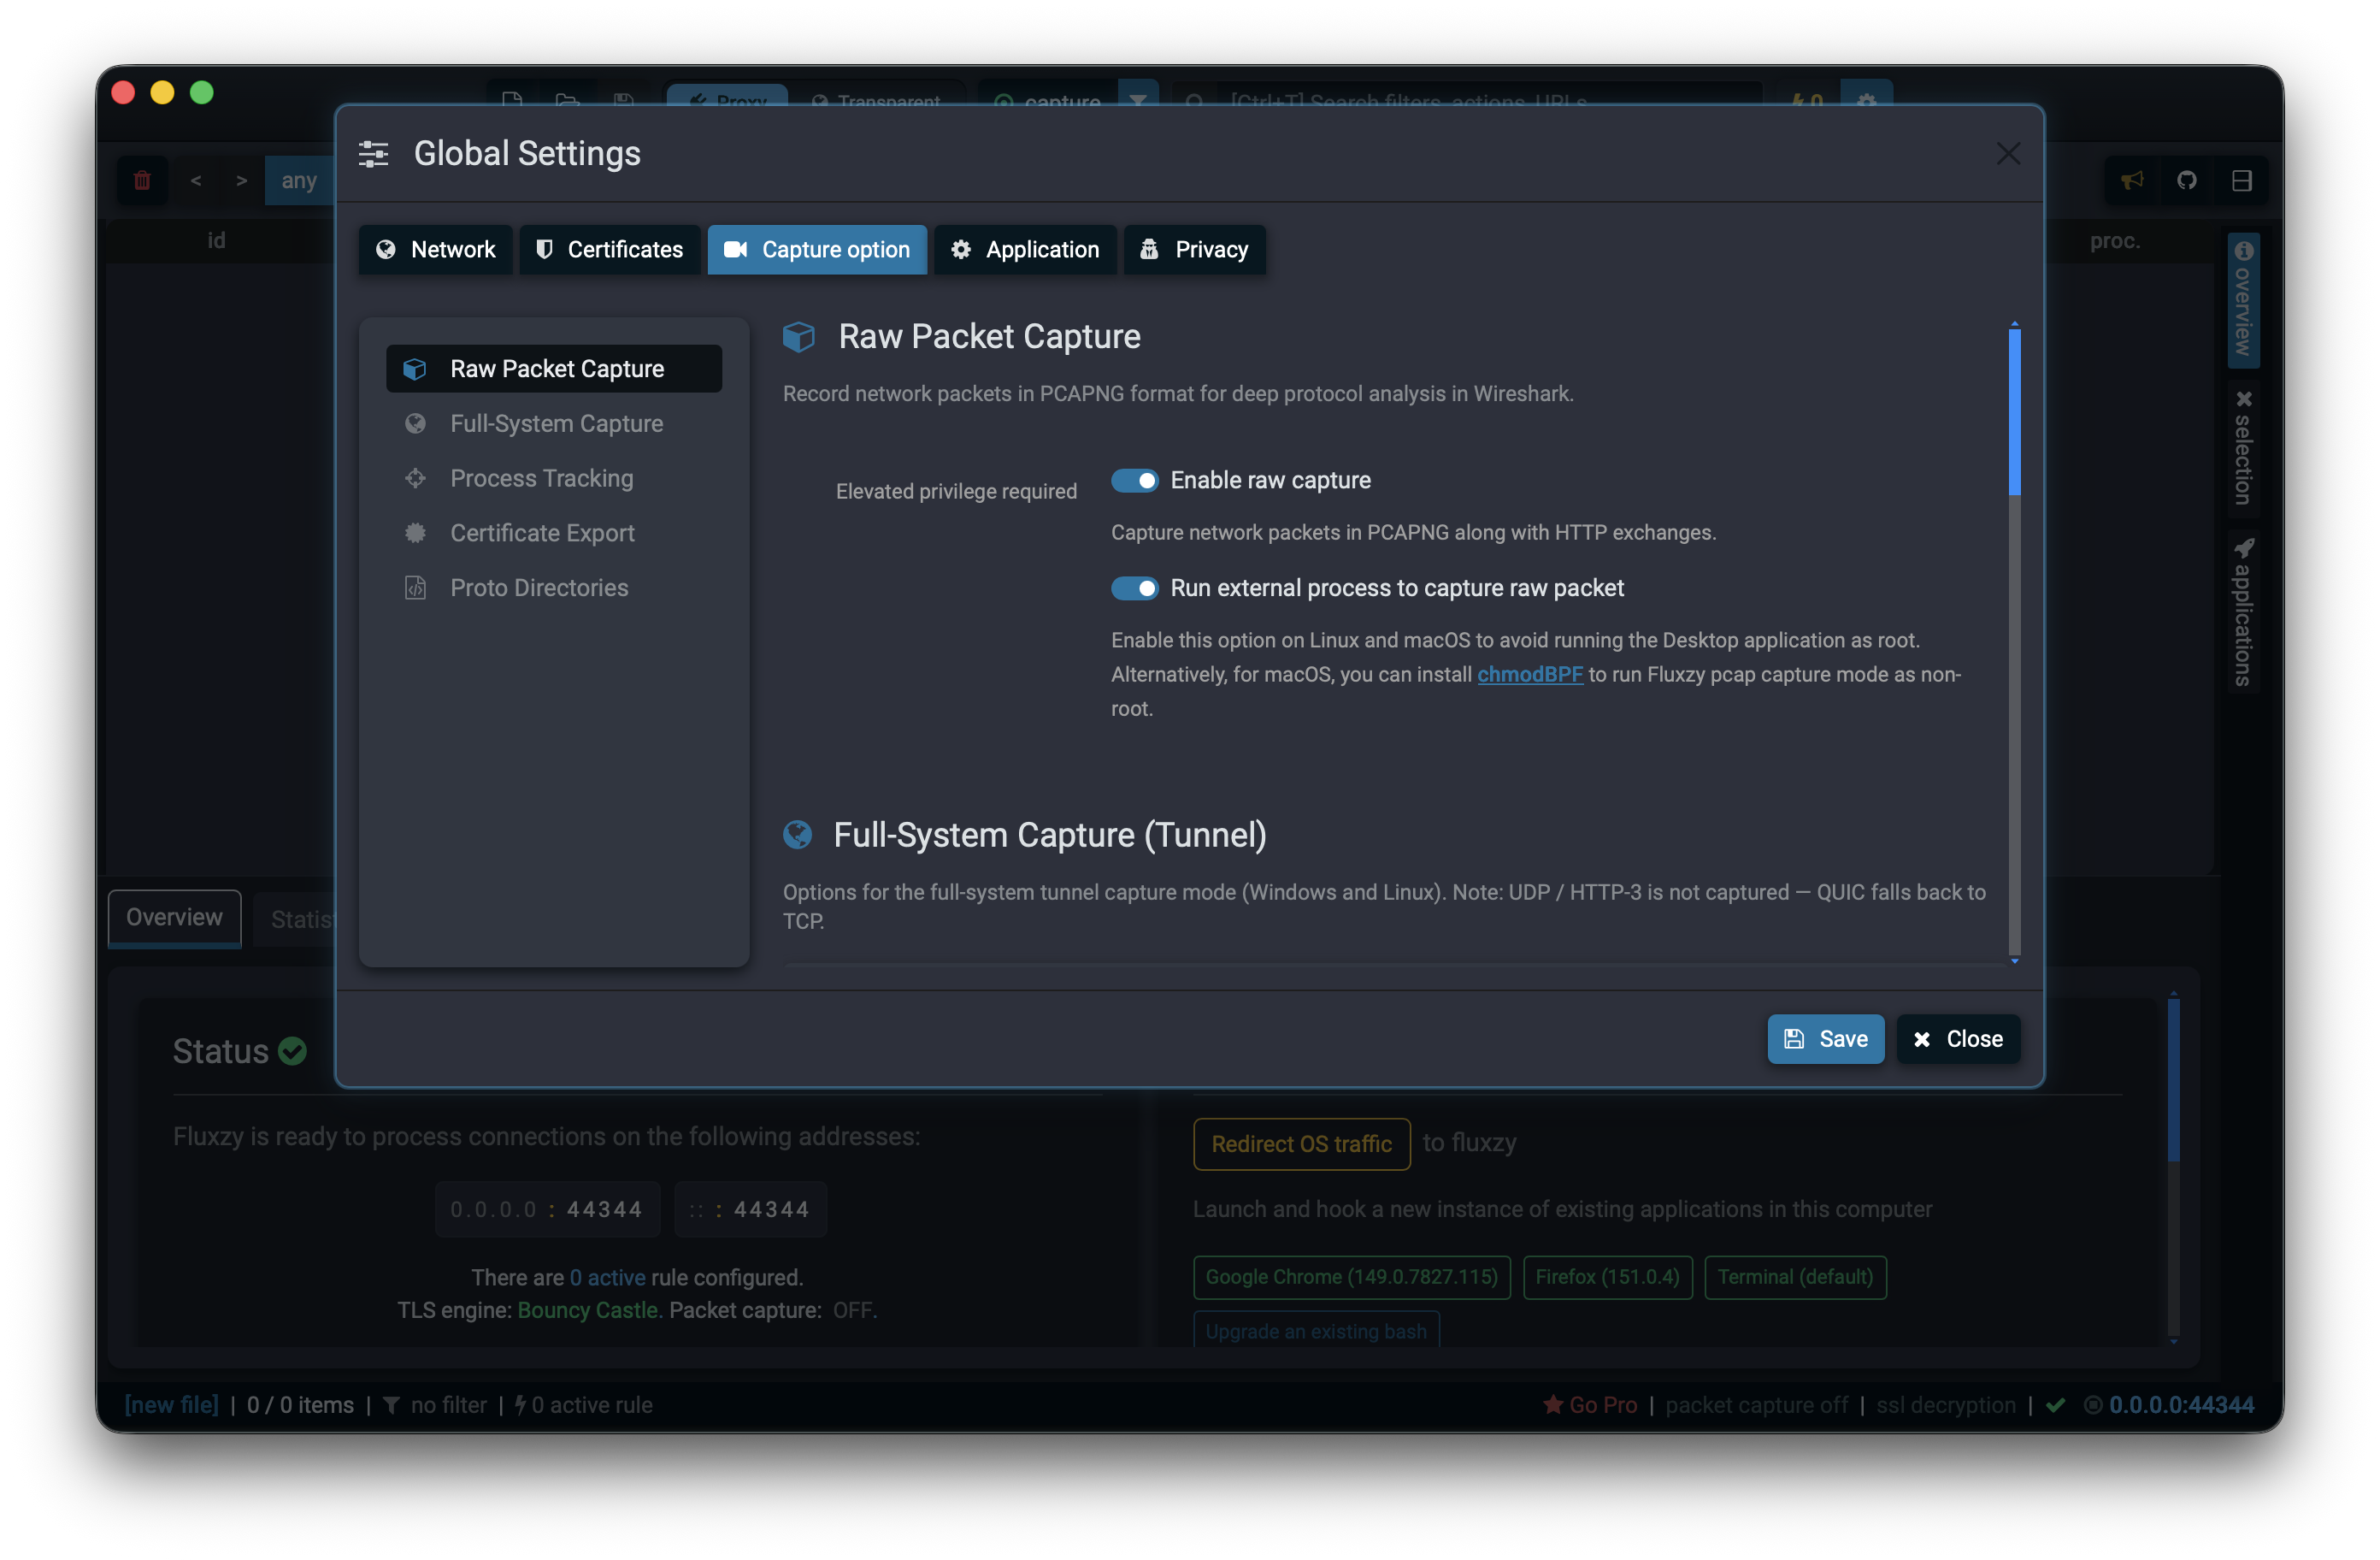
Task: Click Redirect OS traffic button
Action: click(1301, 1143)
